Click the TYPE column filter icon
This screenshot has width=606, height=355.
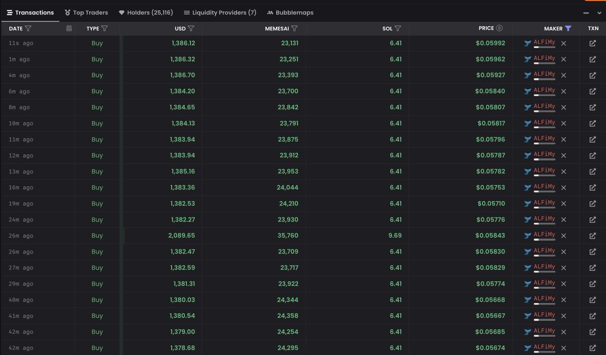click(105, 29)
